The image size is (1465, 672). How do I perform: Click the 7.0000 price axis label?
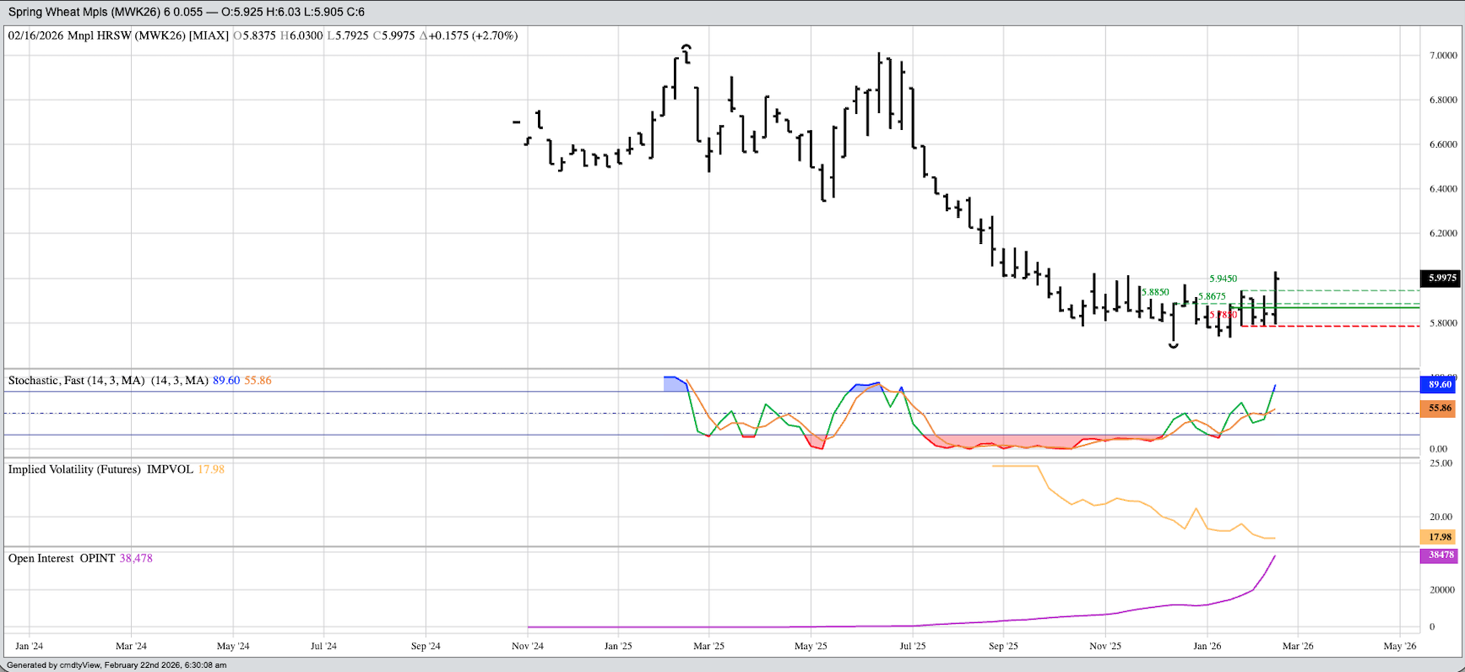[x=1442, y=56]
